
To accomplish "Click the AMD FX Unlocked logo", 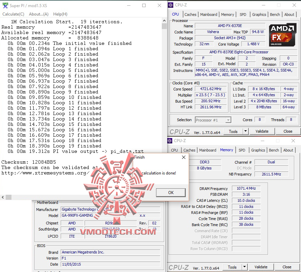I will point(282,35).
